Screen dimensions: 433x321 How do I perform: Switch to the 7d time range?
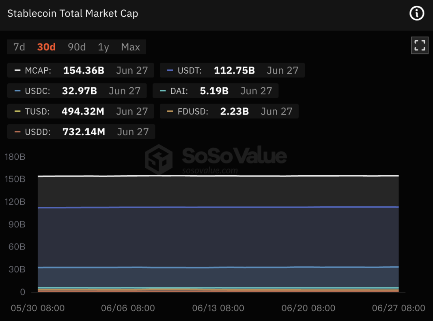[x=19, y=47]
